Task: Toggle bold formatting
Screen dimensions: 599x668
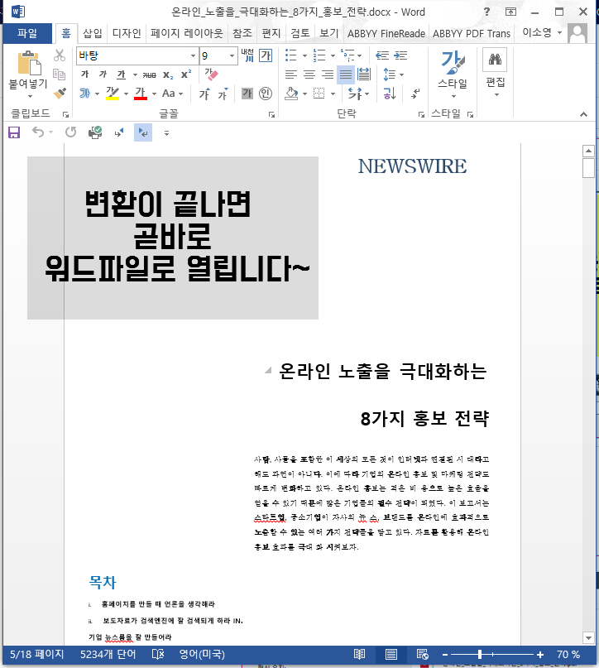Action: 84,74
